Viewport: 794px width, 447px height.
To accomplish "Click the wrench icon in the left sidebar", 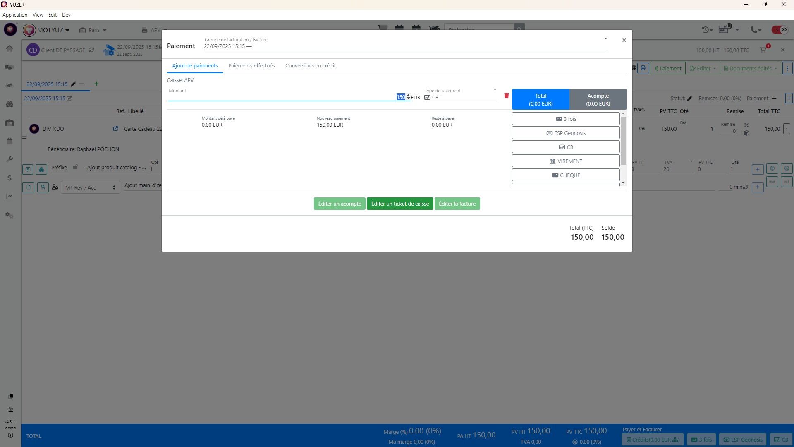I will point(10,159).
